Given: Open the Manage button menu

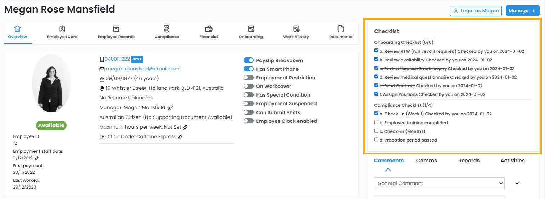Looking at the screenshot, I should pos(522,11).
